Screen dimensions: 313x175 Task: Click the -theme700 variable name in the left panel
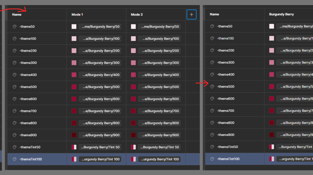pyautogui.click(x=28, y=111)
